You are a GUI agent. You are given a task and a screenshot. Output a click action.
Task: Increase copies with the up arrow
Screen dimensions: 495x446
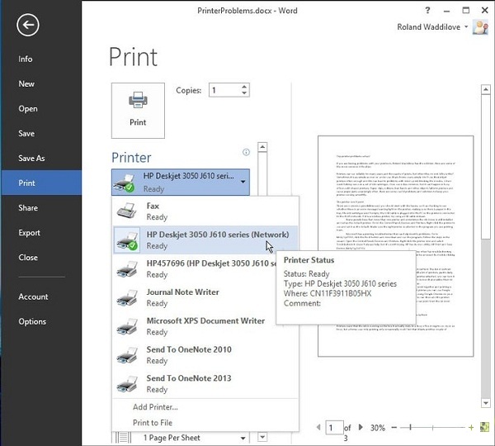point(246,87)
